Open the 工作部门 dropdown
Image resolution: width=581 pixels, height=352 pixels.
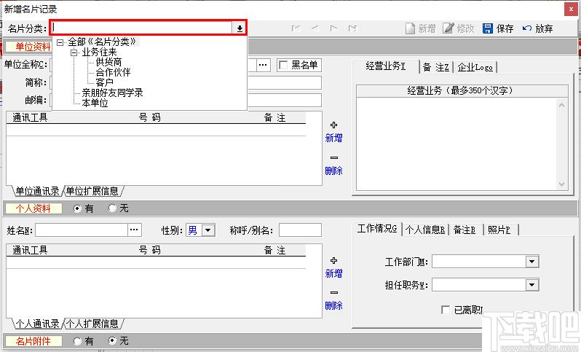(531, 262)
